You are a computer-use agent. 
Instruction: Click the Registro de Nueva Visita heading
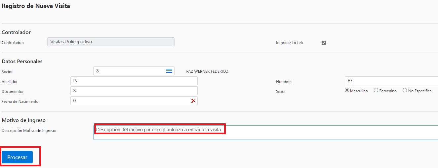point(36,6)
